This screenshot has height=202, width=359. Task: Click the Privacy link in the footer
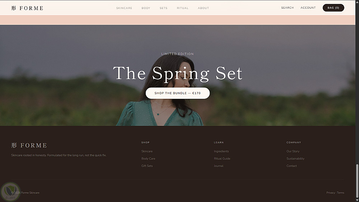(331, 193)
